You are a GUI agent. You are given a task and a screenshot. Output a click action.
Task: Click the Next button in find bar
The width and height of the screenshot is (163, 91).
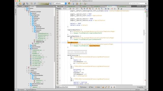click(91, 87)
